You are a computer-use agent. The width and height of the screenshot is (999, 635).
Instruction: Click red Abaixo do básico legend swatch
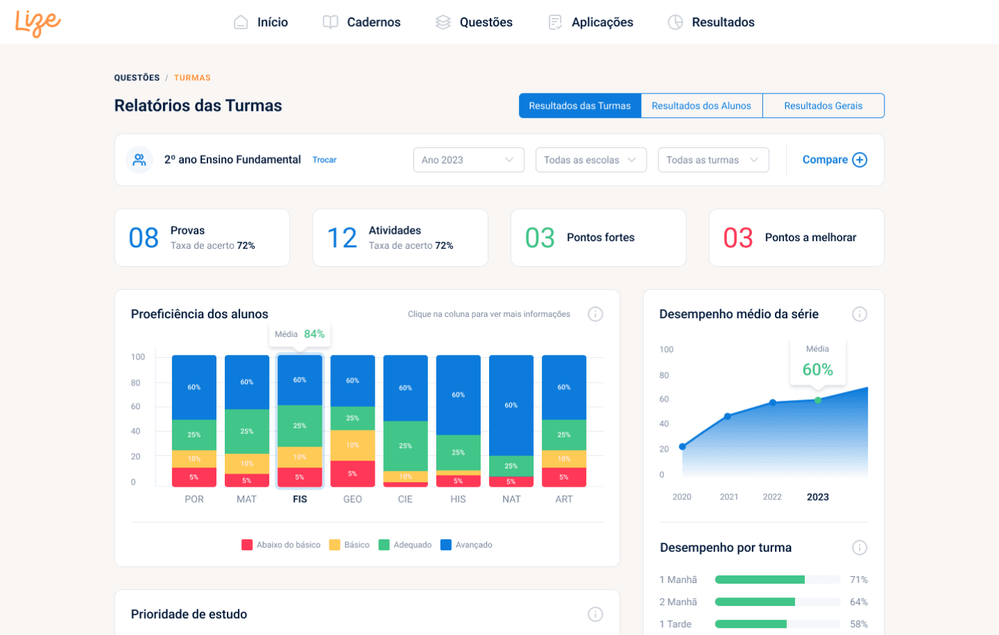(x=247, y=545)
